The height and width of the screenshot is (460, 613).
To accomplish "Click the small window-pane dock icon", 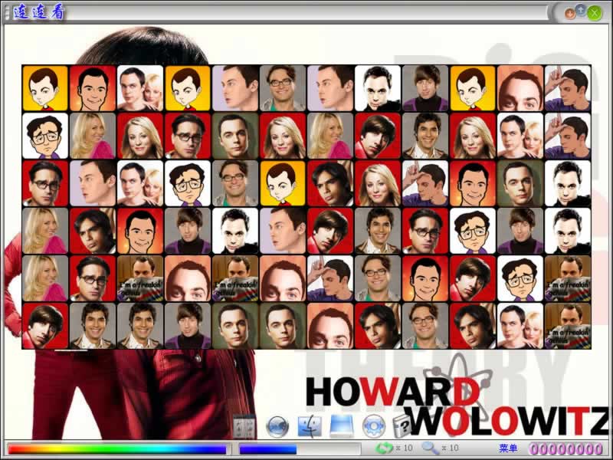I will point(244,427).
